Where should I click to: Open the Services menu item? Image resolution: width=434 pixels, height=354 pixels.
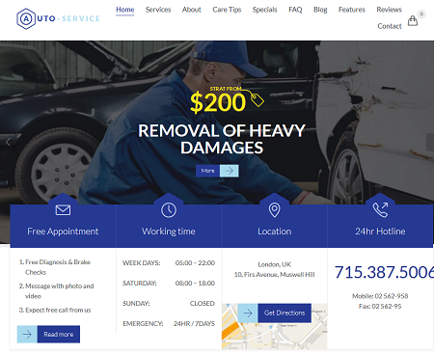[158, 10]
